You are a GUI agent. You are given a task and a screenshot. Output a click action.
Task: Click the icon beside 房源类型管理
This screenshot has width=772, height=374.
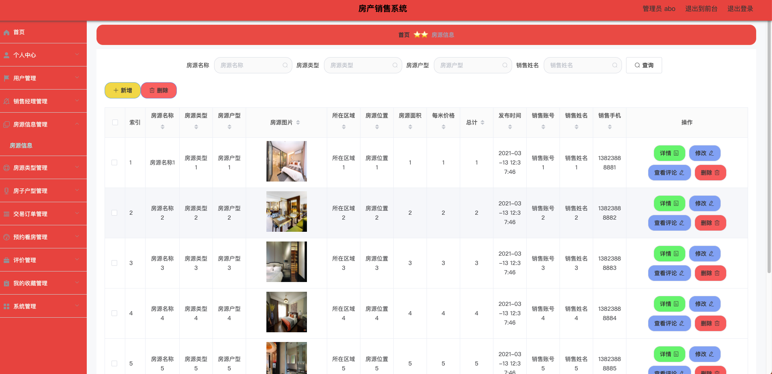(x=6, y=168)
